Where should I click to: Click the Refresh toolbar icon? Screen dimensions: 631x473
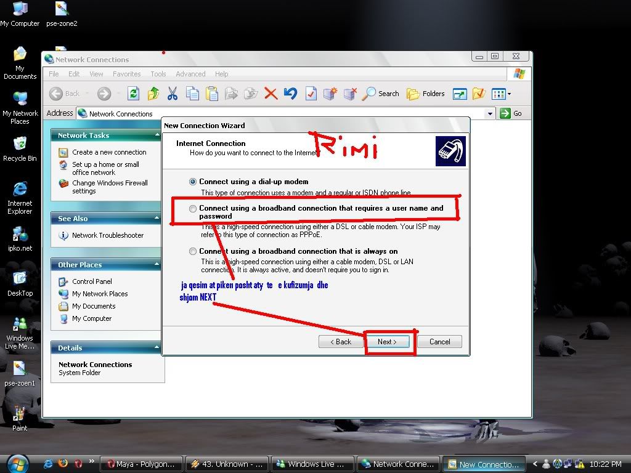point(133,94)
